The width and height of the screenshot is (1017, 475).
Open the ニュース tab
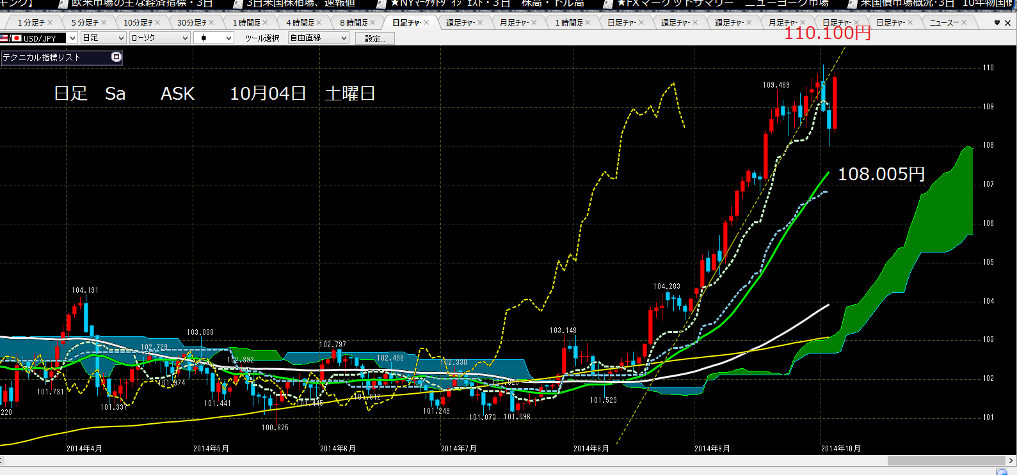point(944,23)
